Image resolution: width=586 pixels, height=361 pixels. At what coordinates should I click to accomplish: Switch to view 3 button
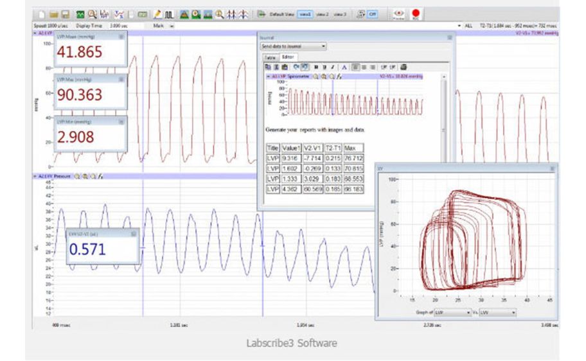tap(341, 13)
